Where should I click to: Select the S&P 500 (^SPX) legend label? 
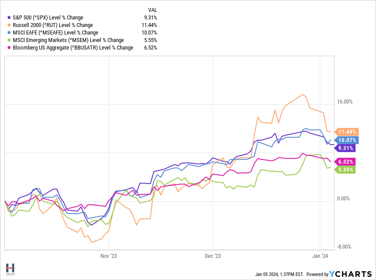click(x=48, y=18)
